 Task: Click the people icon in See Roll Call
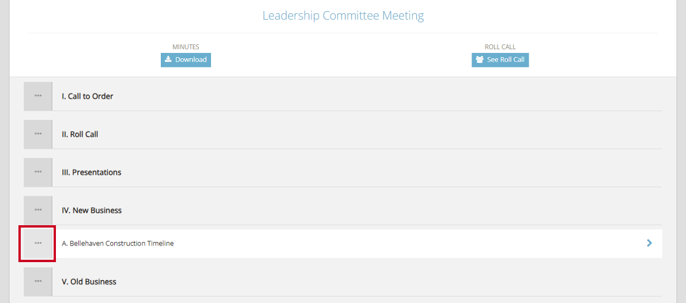pos(480,59)
